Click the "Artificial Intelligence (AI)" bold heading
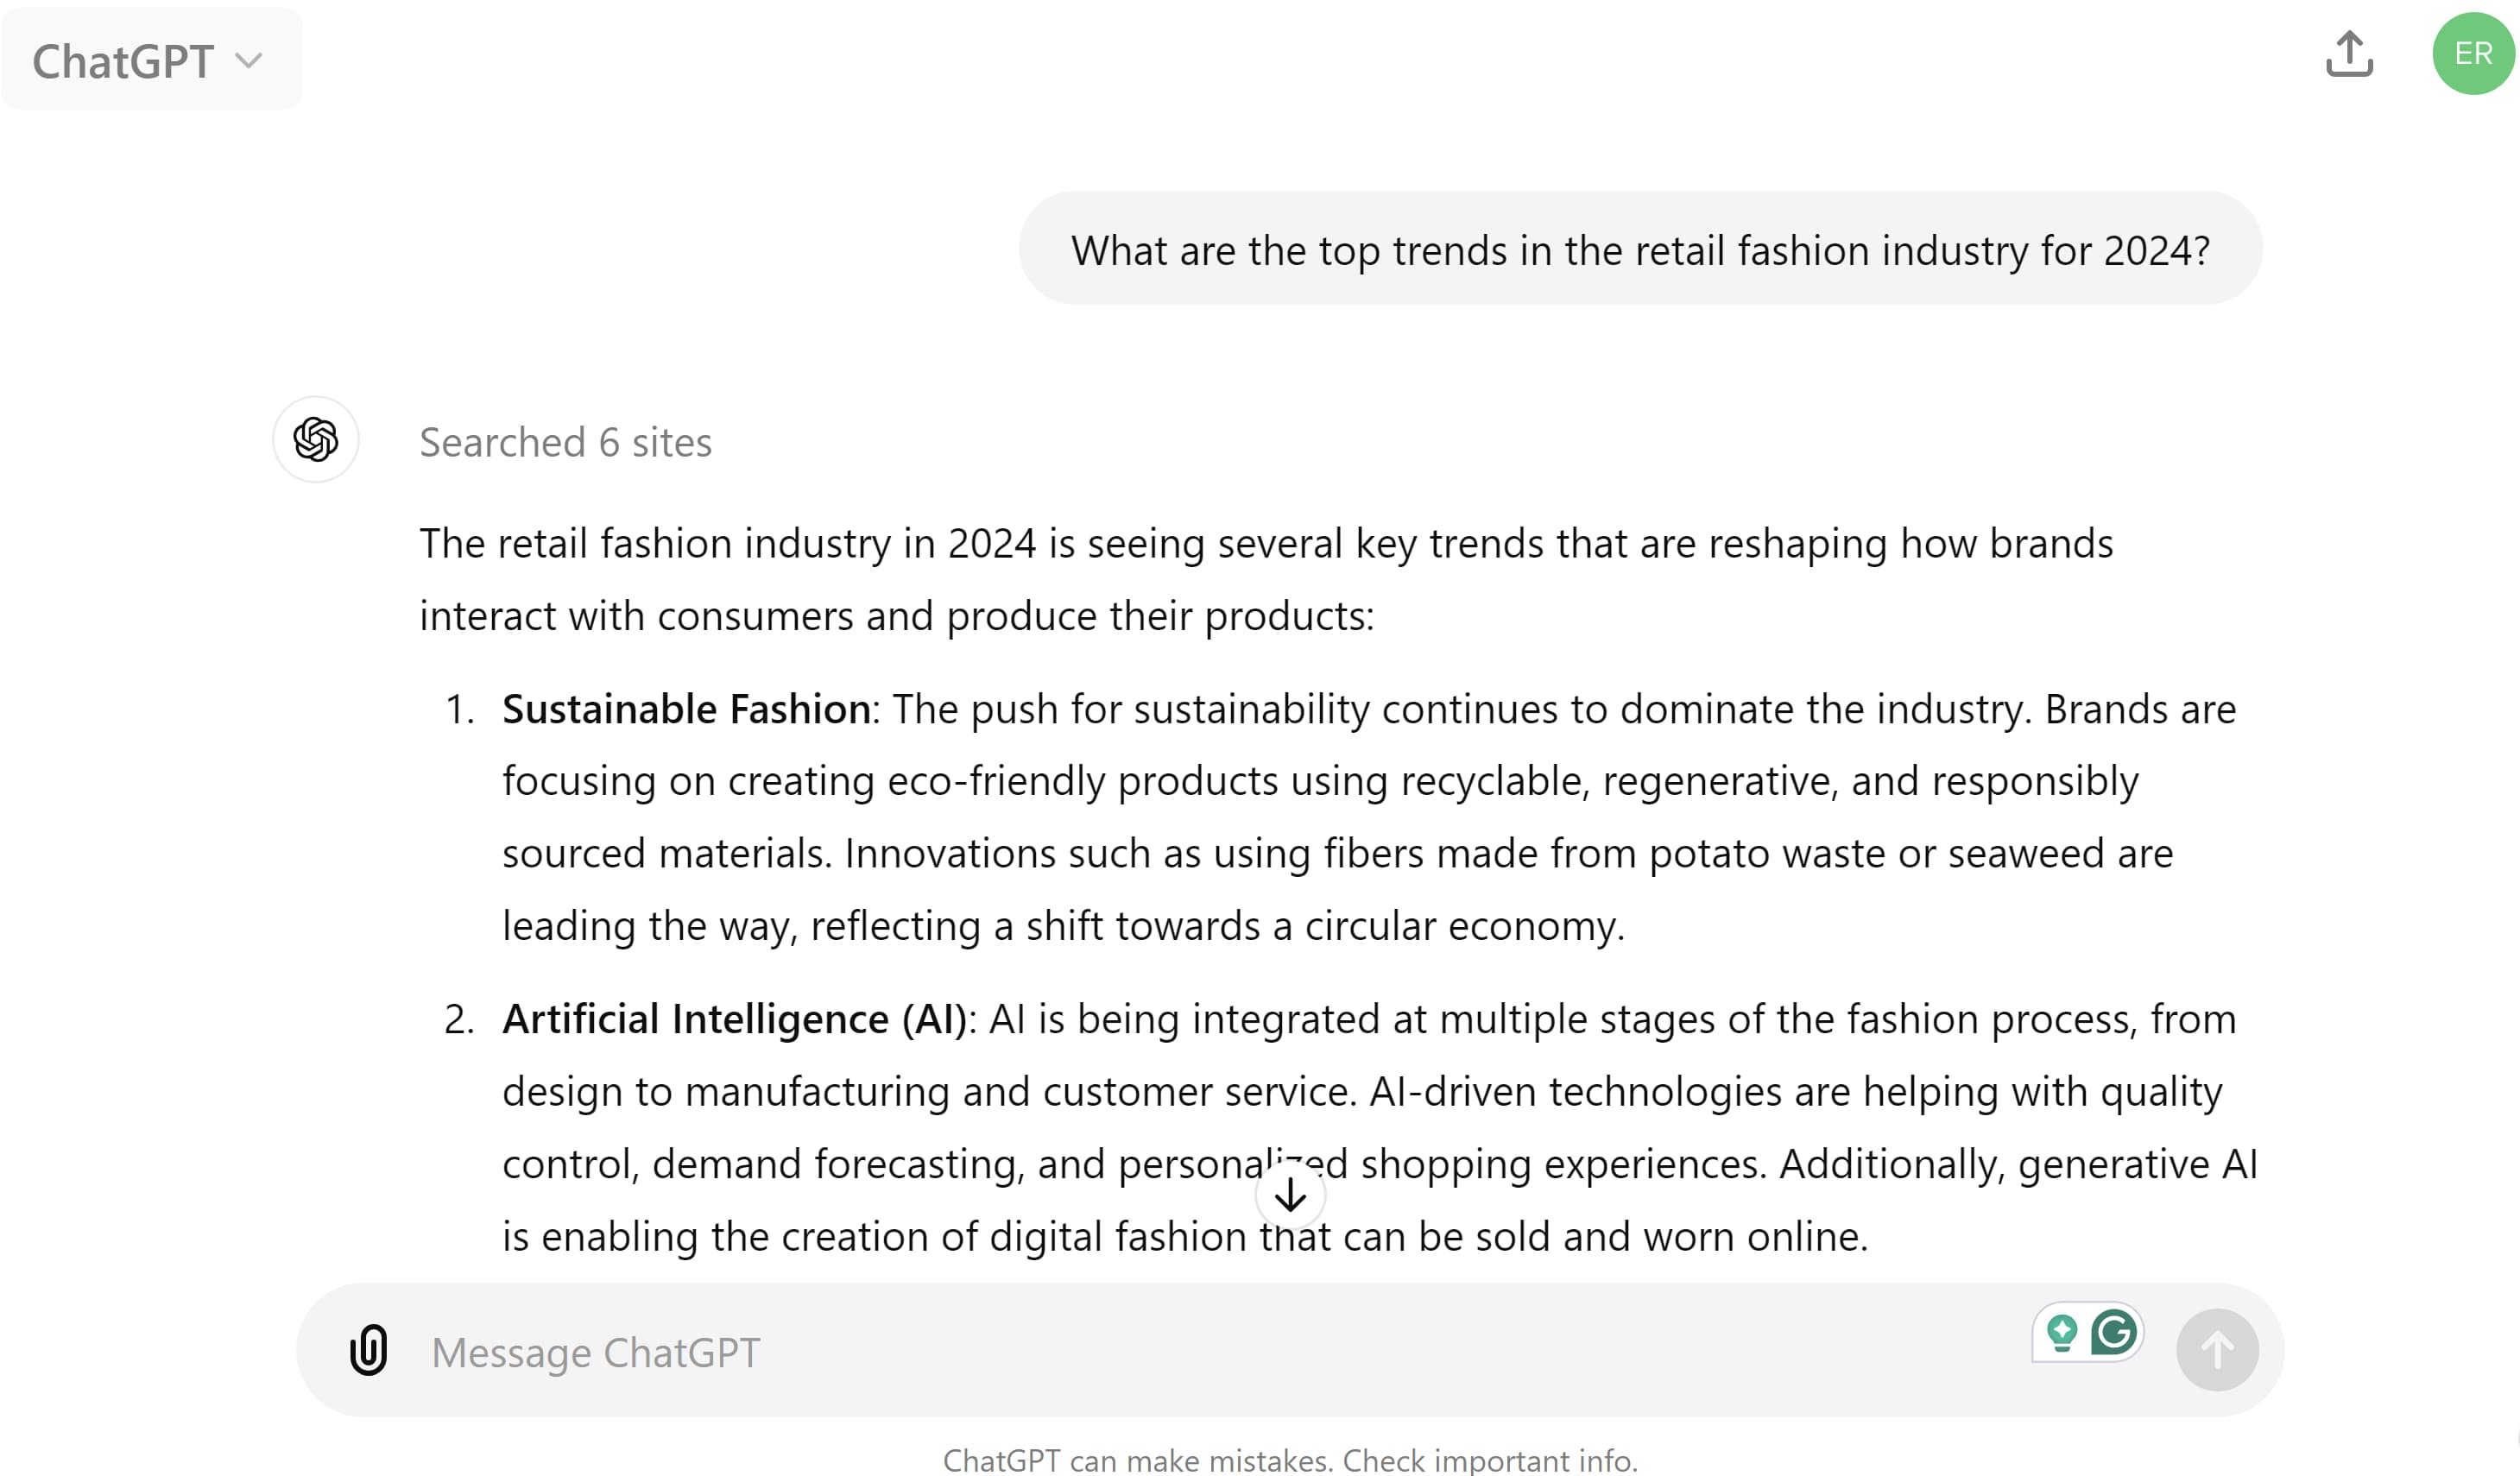Screen dimensions: 2520x1476 point(734,1019)
